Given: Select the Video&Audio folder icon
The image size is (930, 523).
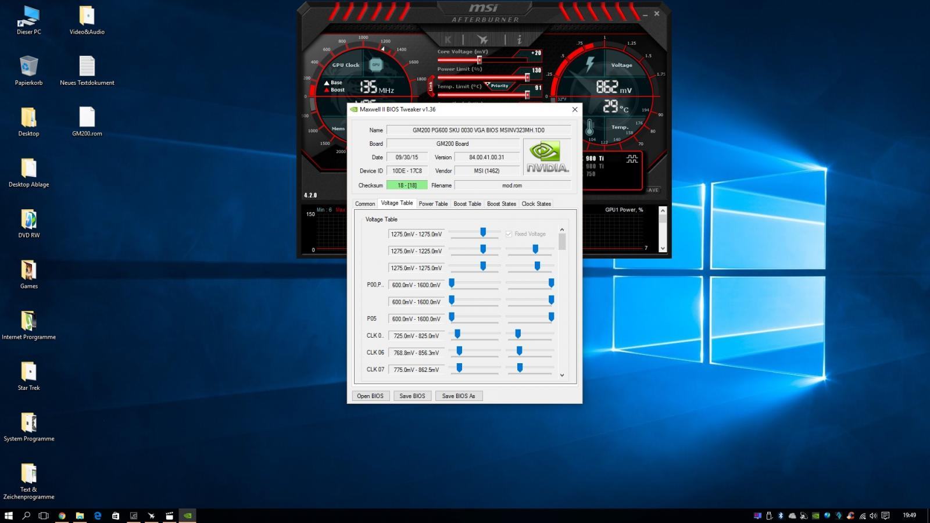Looking at the screenshot, I should pyautogui.click(x=87, y=20).
